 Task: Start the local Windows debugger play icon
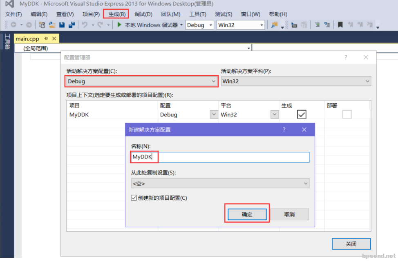(119, 25)
